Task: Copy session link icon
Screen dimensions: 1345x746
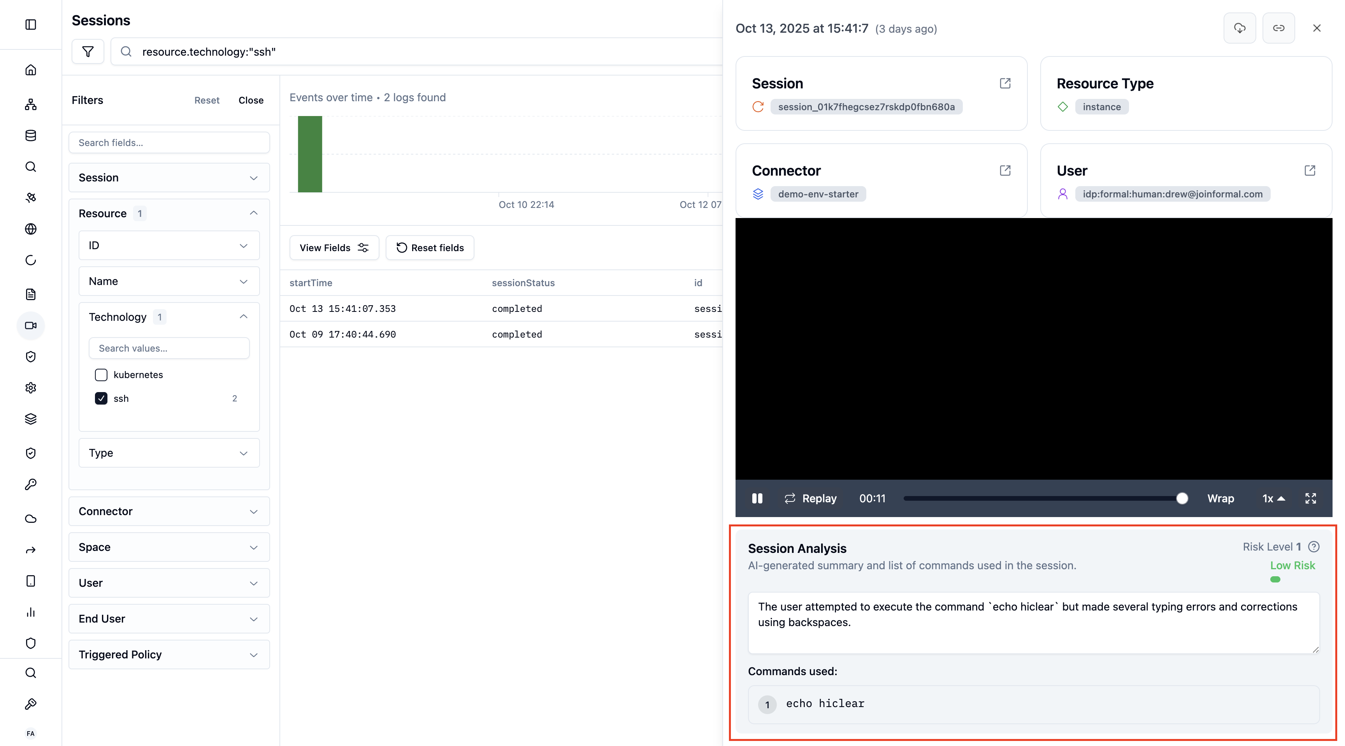Action: pyautogui.click(x=1278, y=28)
